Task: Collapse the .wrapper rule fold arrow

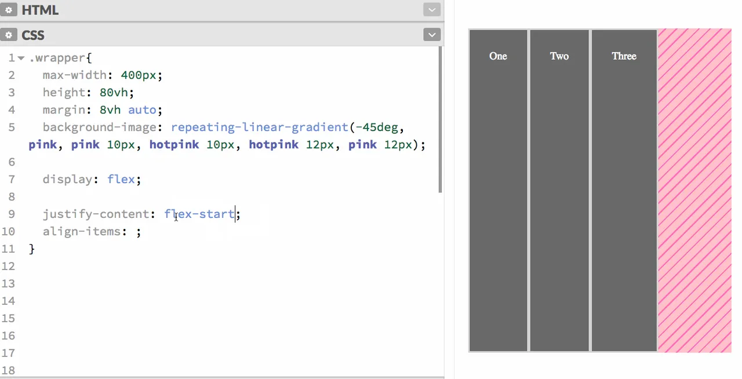Action: pos(21,58)
